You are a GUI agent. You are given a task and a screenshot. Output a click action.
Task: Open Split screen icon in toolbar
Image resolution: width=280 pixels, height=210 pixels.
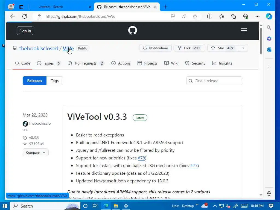pyautogui.click(x=209, y=16)
